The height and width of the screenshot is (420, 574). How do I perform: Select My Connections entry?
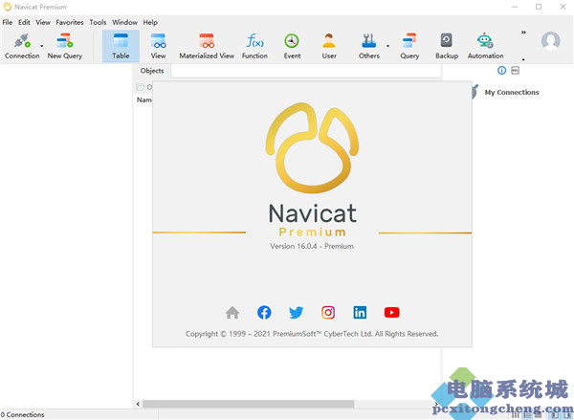[512, 92]
